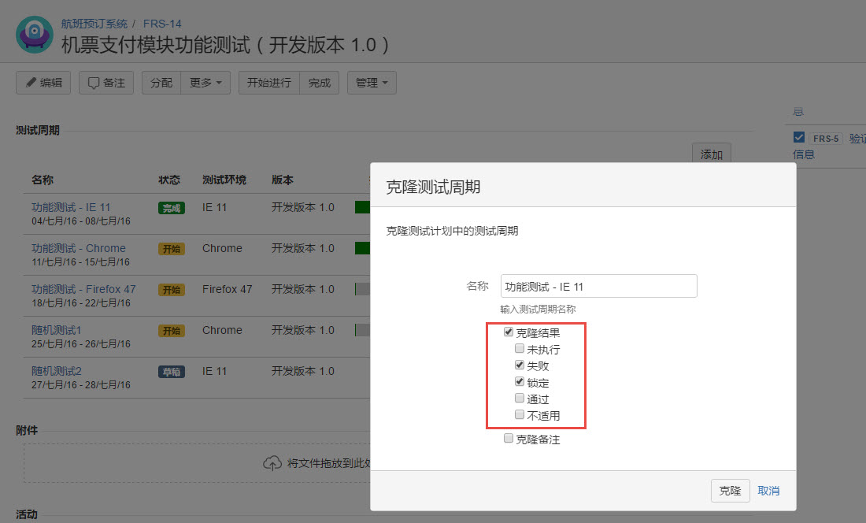Screen dimensions: 866x523
Task: Open test cycle 功能测试 - Chrome link
Action: click(79, 248)
